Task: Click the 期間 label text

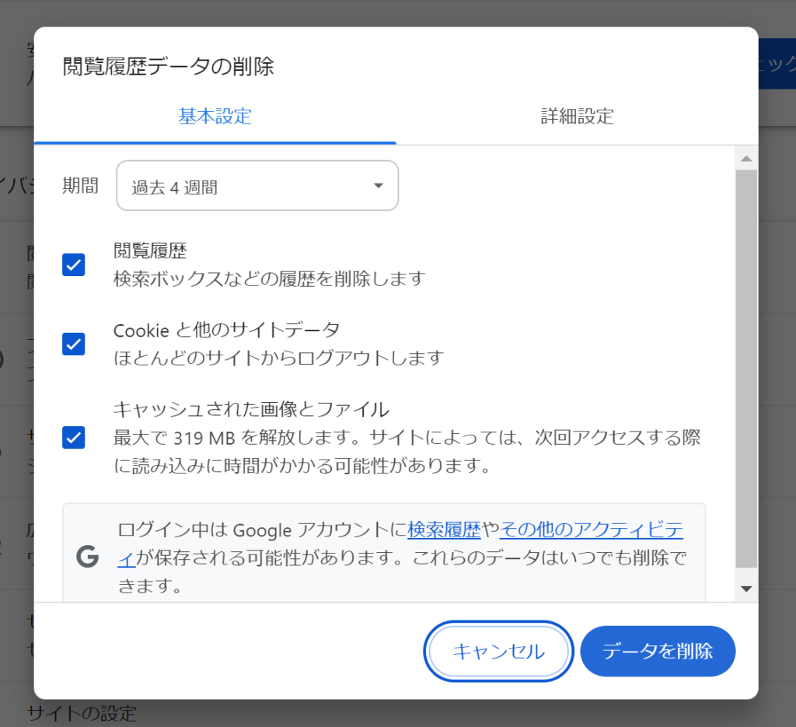Action: click(80, 186)
